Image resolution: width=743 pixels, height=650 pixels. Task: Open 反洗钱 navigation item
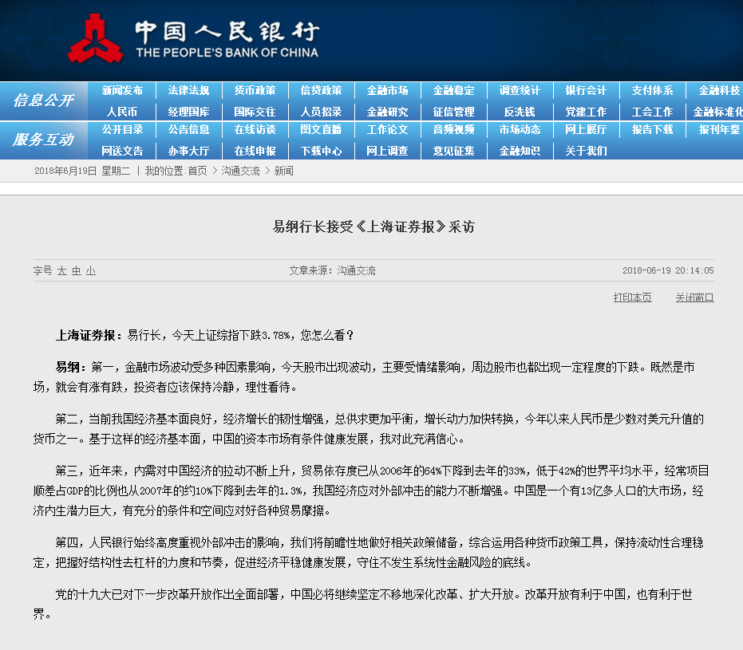[x=520, y=112]
